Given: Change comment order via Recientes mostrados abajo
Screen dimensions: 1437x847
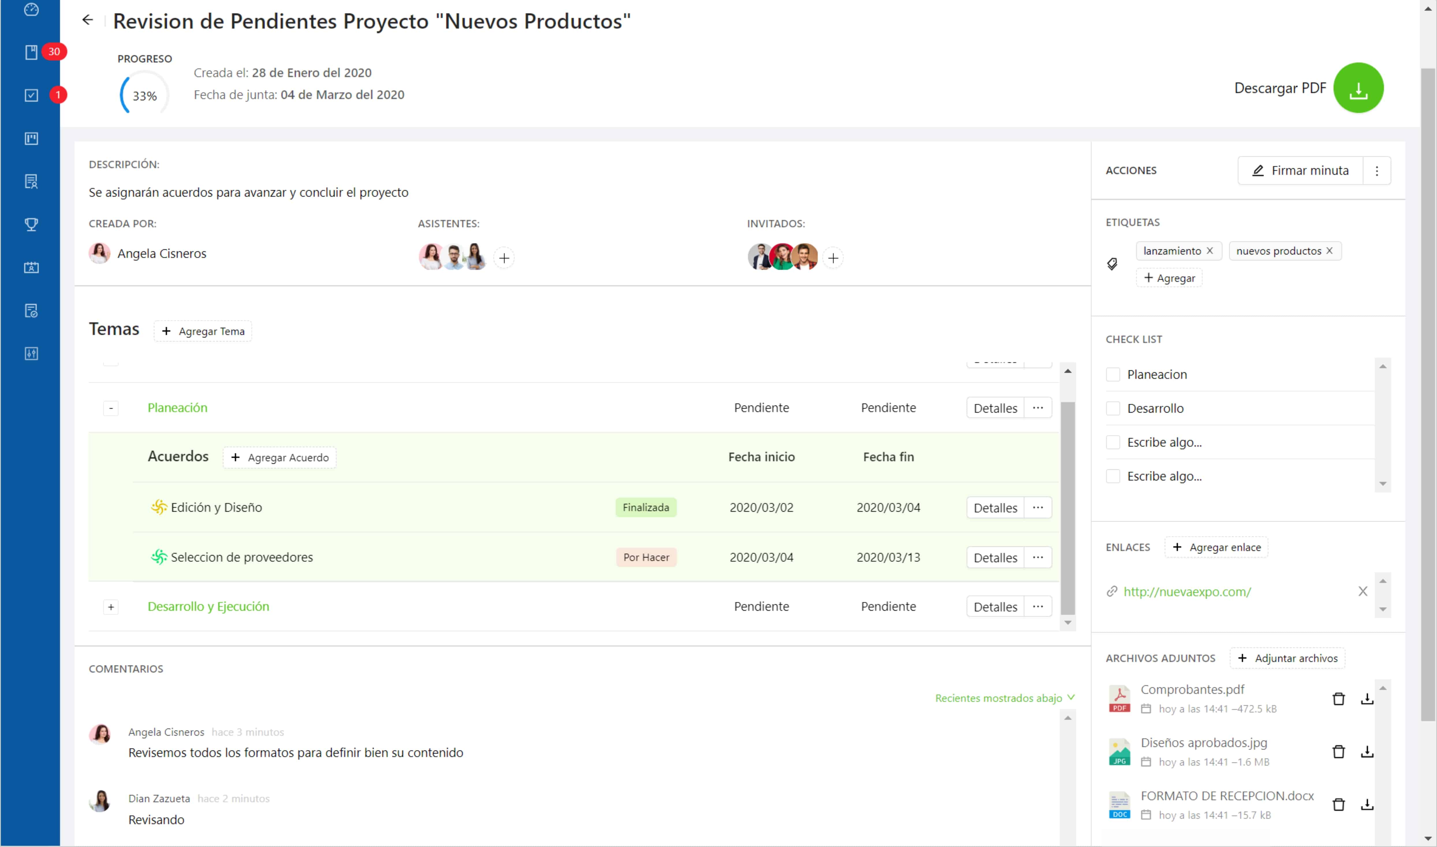Looking at the screenshot, I should tap(1004, 697).
